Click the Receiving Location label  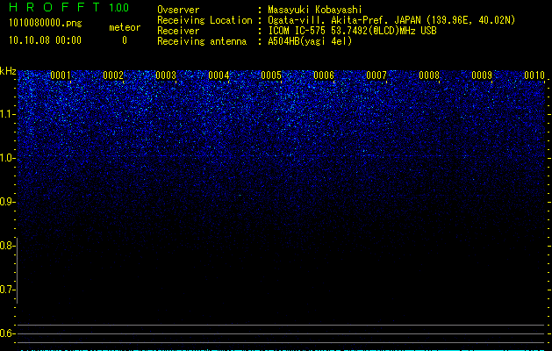[204, 20]
